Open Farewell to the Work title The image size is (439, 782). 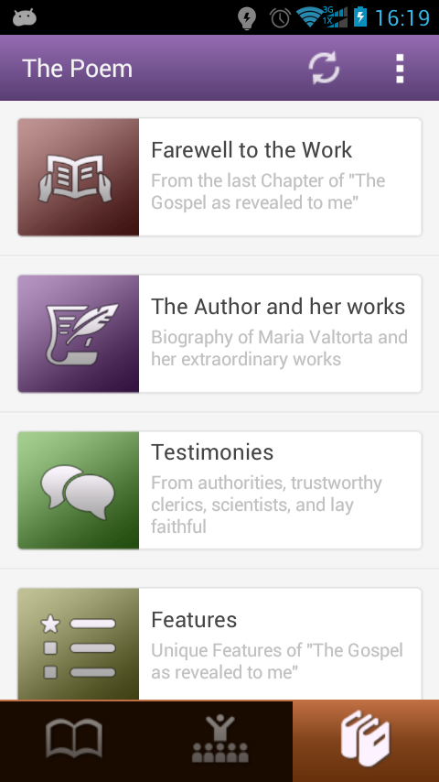pos(252,150)
